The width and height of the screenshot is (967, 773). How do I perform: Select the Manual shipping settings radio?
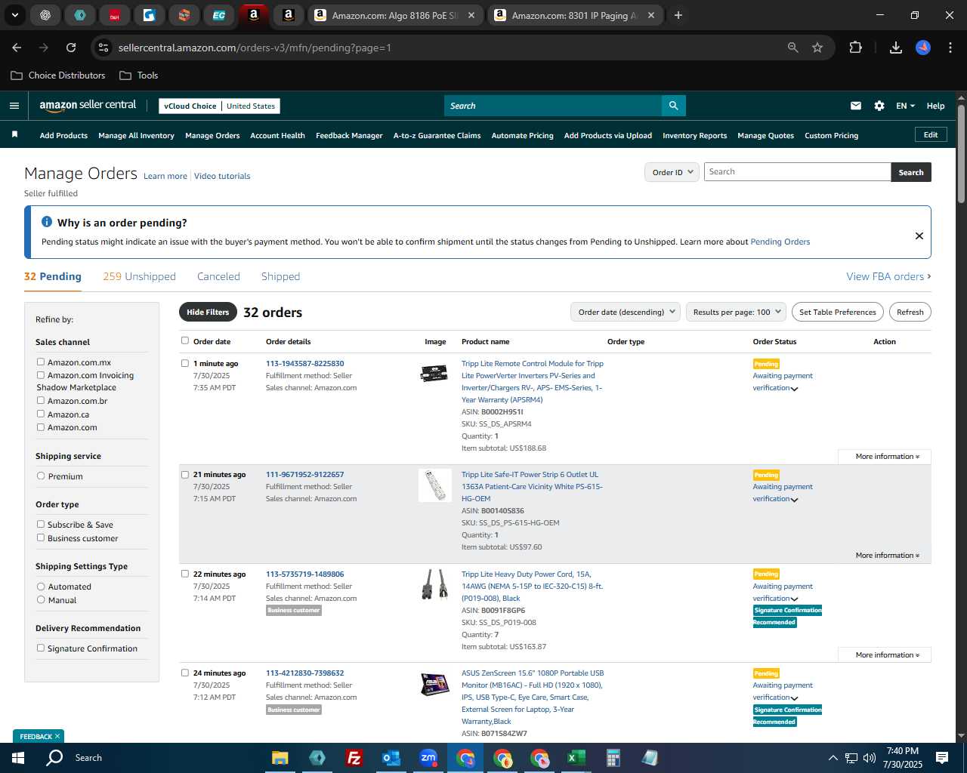coord(41,599)
